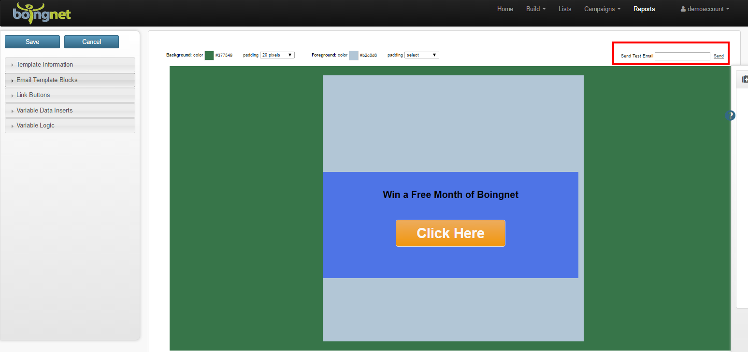Screen dimensions: 748x352
Task: Open the Build dropdown menu
Action: coord(536,9)
